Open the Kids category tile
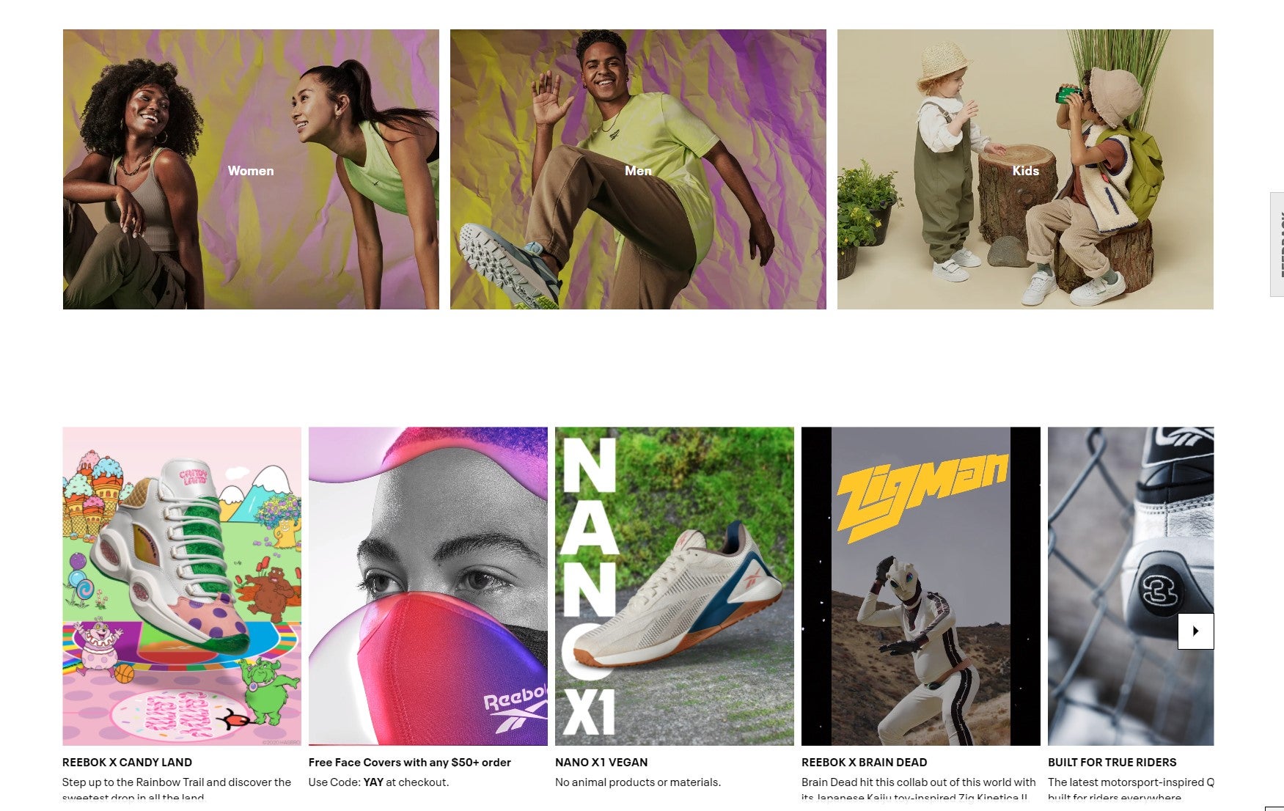Viewport: 1284px width, 811px height. click(1025, 169)
